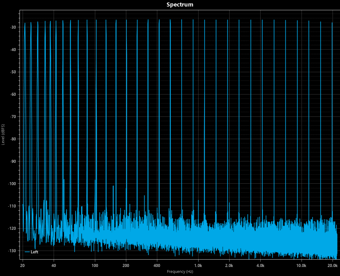The width and height of the screenshot is (340, 276).
Task: Click the -130 level axis tick label
Action: (x=12, y=251)
